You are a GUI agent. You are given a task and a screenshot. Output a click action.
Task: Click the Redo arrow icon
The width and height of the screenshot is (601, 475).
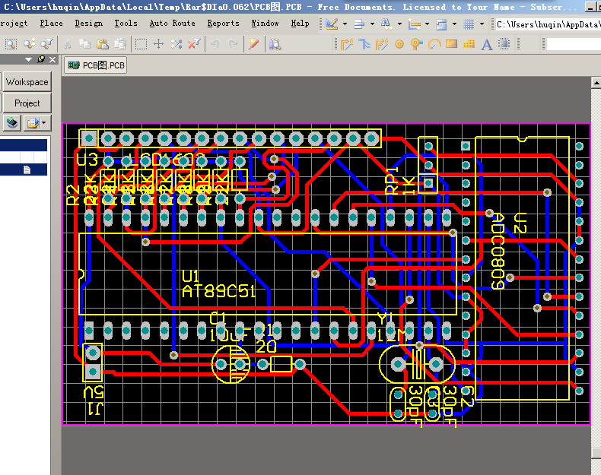[233, 44]
